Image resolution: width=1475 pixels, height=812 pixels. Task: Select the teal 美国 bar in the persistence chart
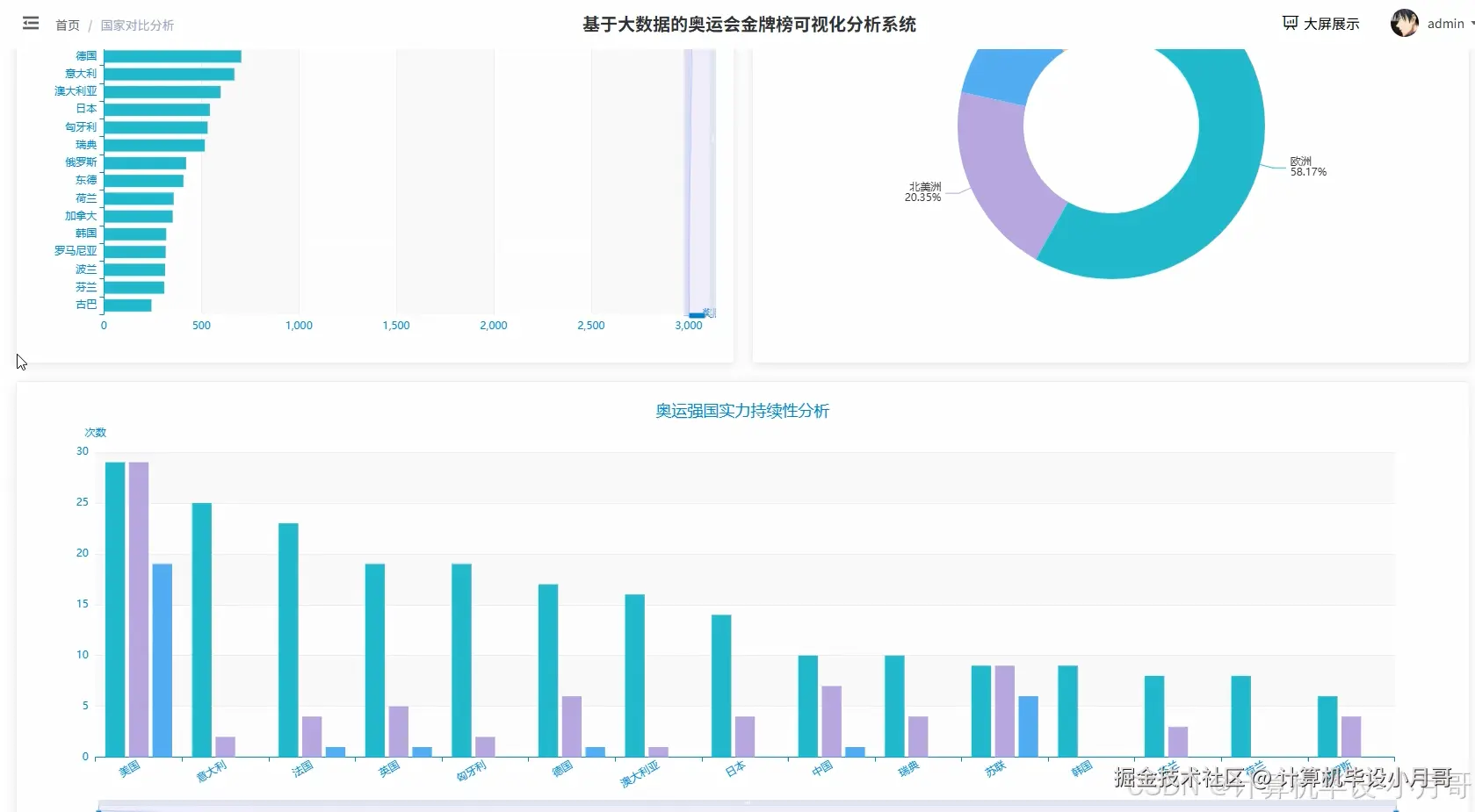(115, 609)
